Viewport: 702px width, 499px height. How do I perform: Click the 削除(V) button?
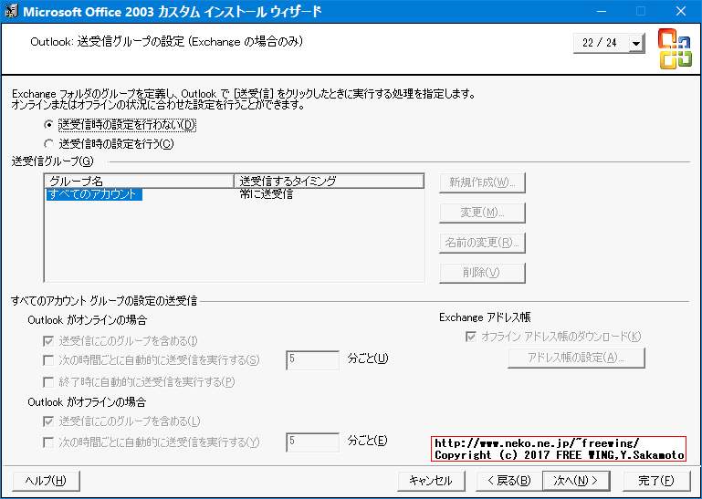tap(482, 273)
